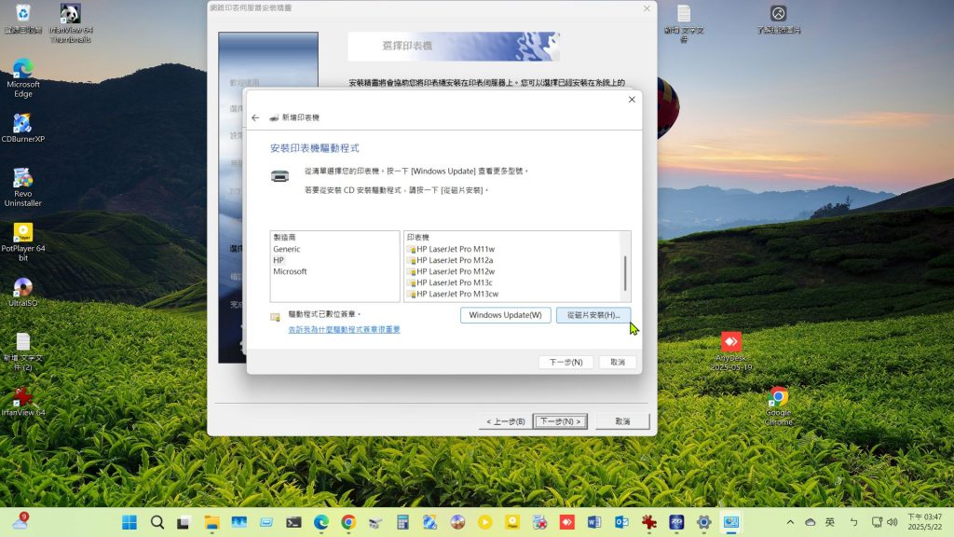Expand hidden system tray icons chevron
The image size is (954, 537).
click(x=791, y=522)
